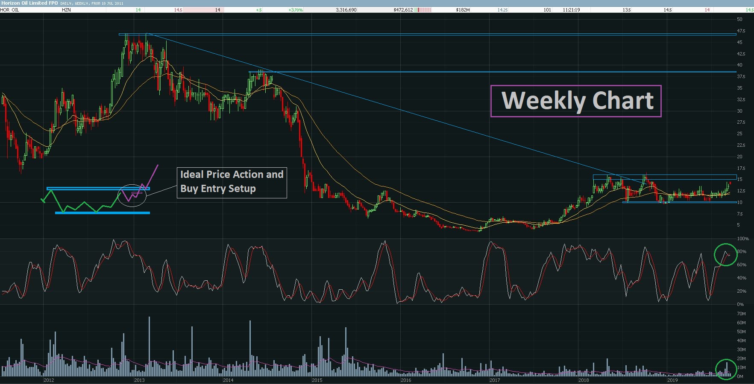Select the ideal setup breakout ellipse

pos(132,195)
